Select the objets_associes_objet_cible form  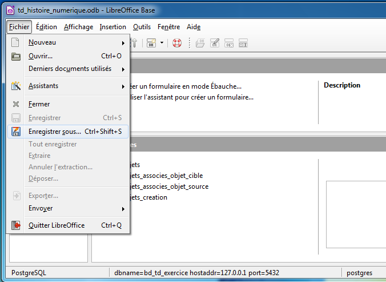click(x=166, y=176)
